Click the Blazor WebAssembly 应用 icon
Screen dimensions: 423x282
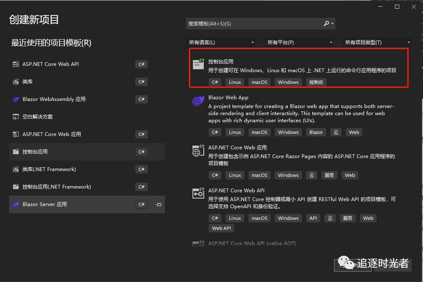click(16, 99)
